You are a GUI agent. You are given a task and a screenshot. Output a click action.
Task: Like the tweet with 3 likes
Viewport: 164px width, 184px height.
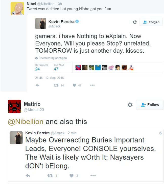pos(72,175)
